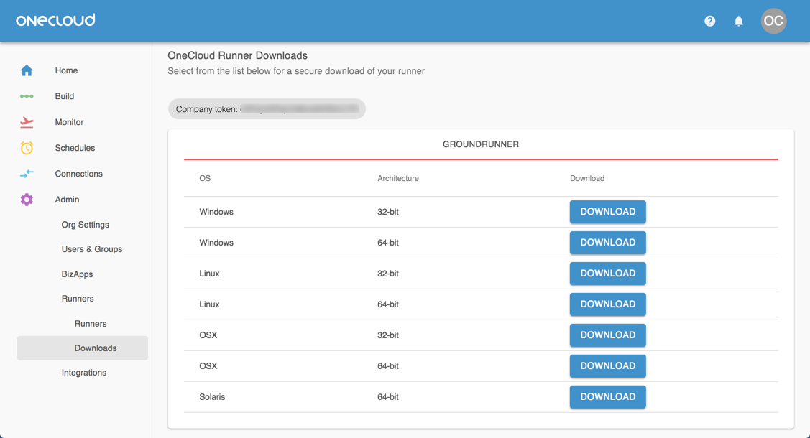Click the Schedules clock icon

pyautogui.click(x=27, y=147)
